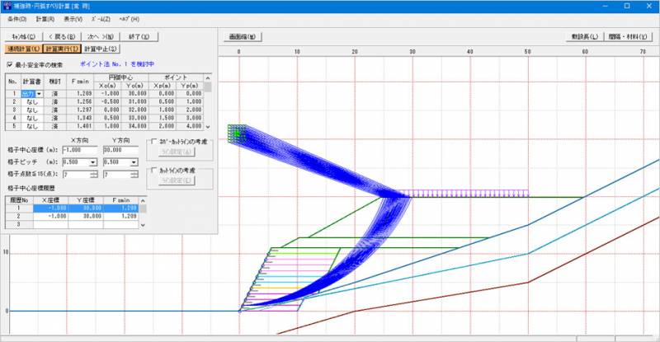
Task: Click the 次へ >(N) button
Action: (99, 37)
